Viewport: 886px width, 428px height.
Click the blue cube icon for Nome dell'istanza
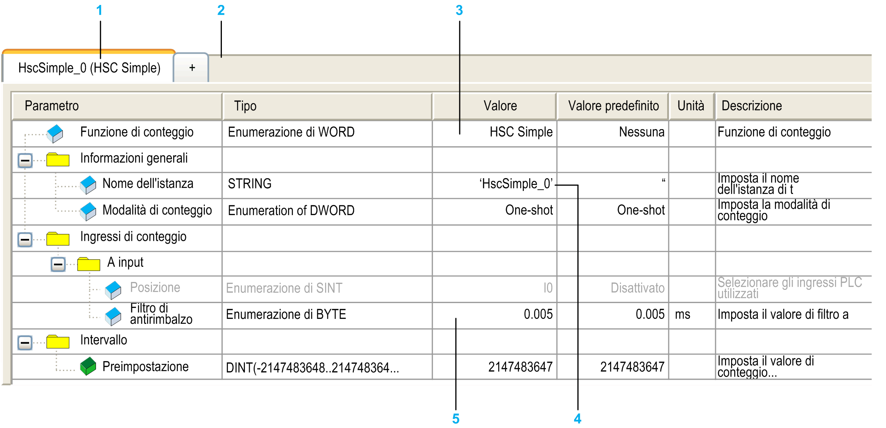point(88,185)
